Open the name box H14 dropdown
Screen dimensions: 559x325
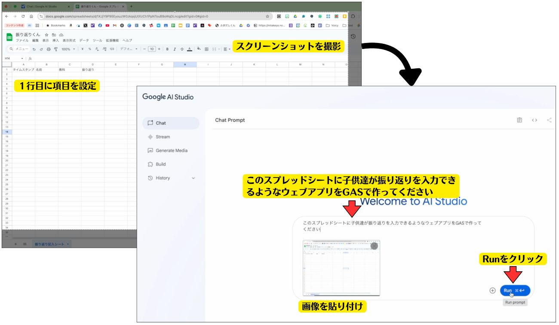[22, 58]
